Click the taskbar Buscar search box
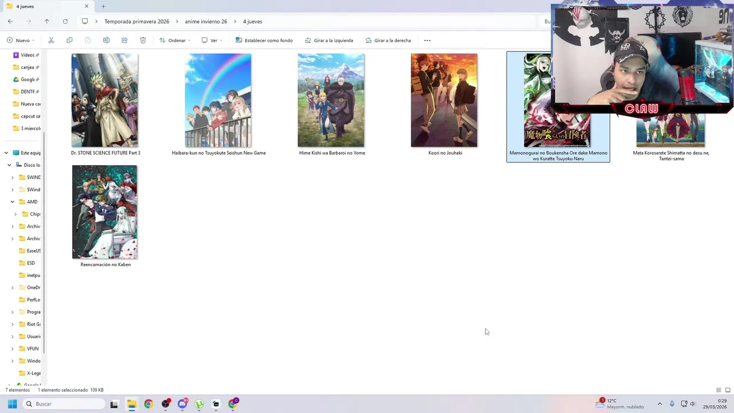The height and width of the screenshot is (413, 734). coord(63,404)
